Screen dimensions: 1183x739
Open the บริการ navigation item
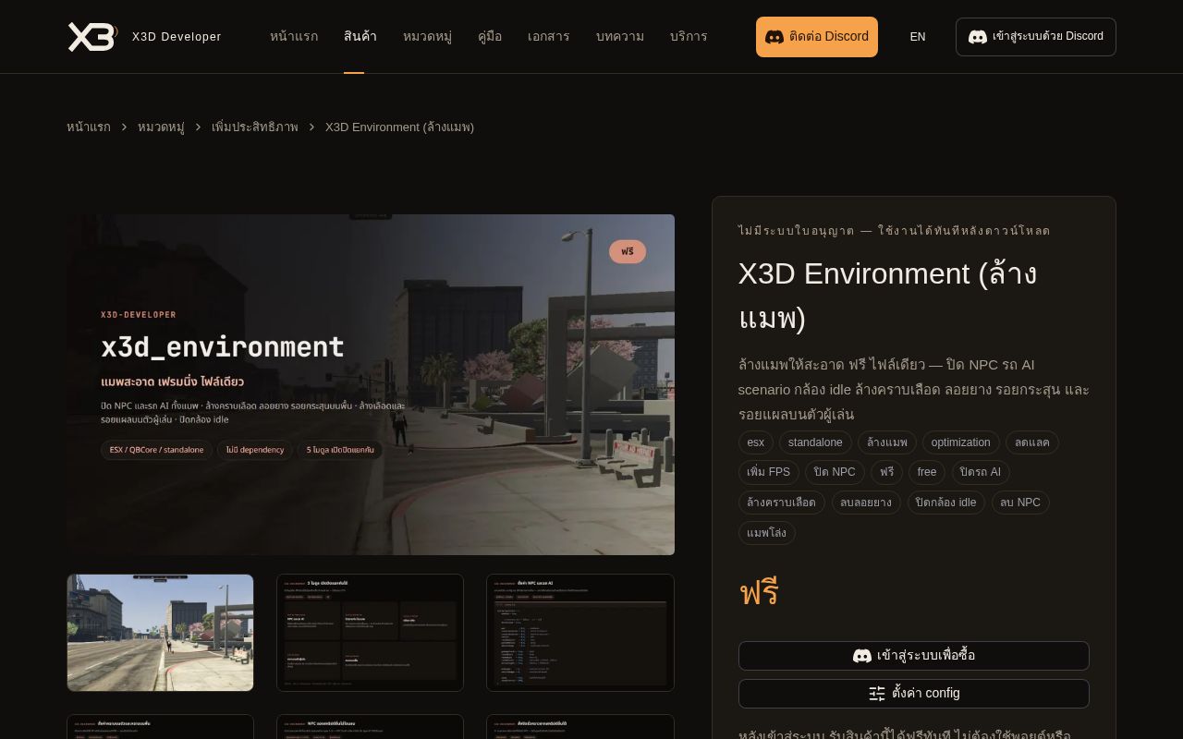(x=689, y=37)
